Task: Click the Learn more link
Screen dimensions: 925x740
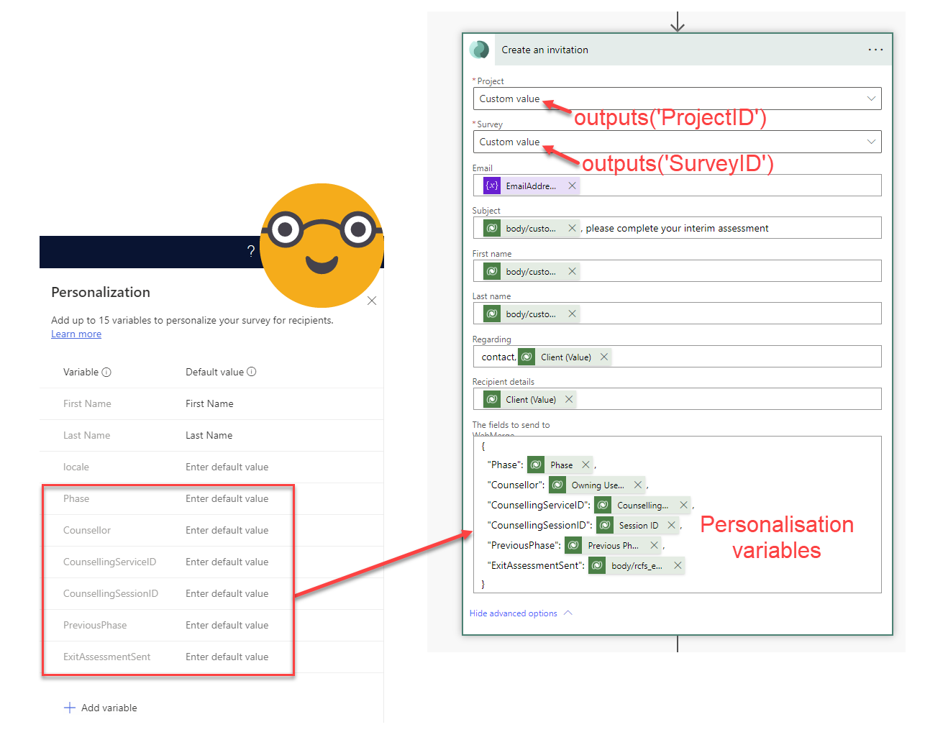Action: (76, 334)
